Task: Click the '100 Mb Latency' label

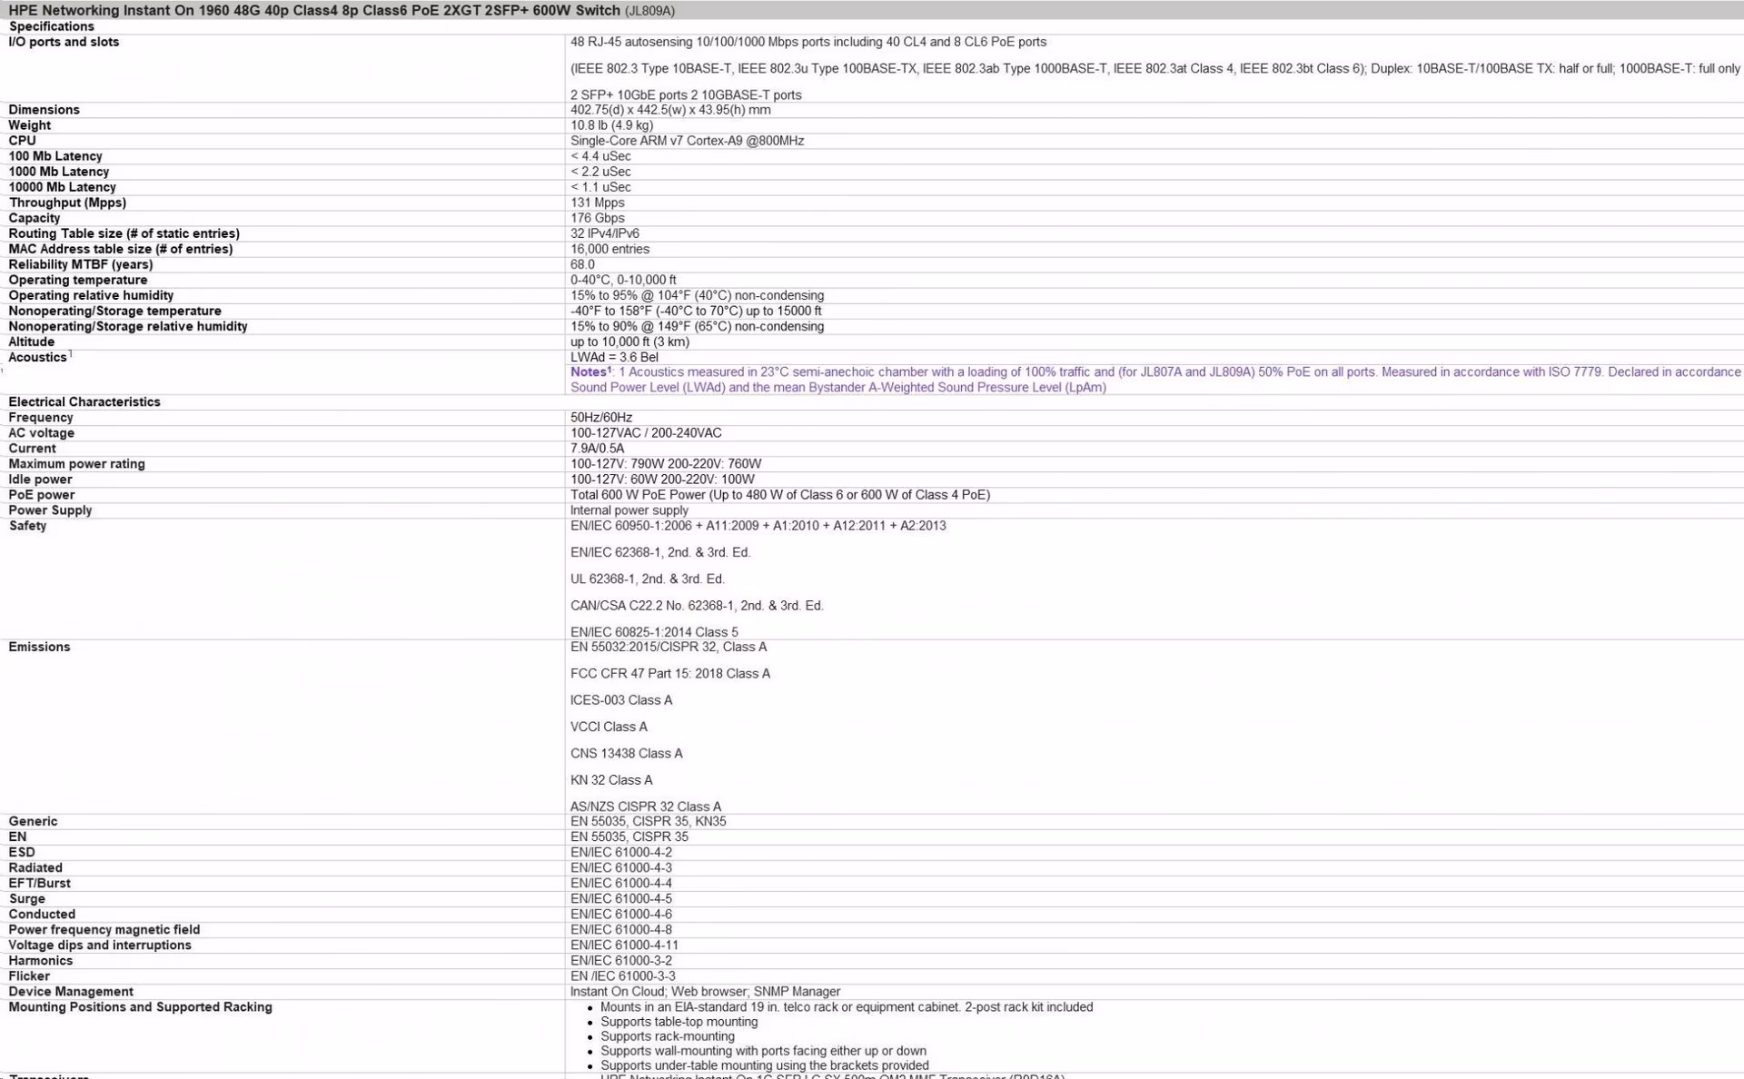Action: (x=55, y=156)
